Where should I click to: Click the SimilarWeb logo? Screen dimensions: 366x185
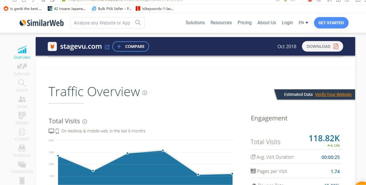(42, 23)
